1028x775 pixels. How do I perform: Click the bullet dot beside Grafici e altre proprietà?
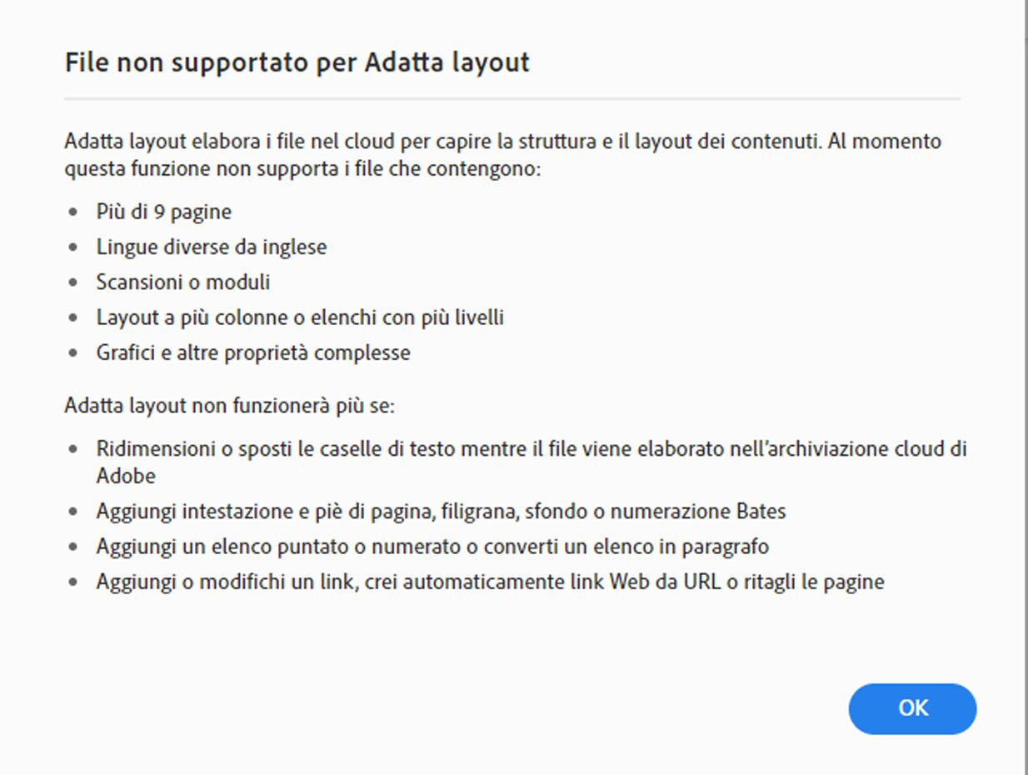pyautogui.click(x=72, y=352)
